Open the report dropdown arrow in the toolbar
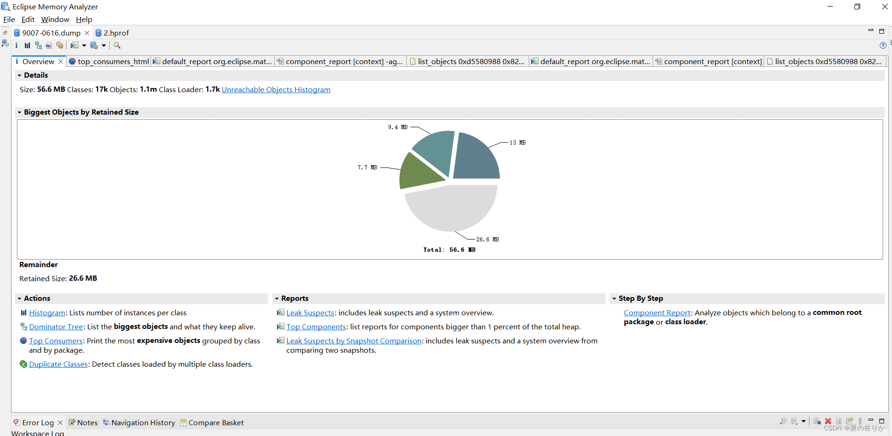Viewport: 892px width, 436px height. 84,45
